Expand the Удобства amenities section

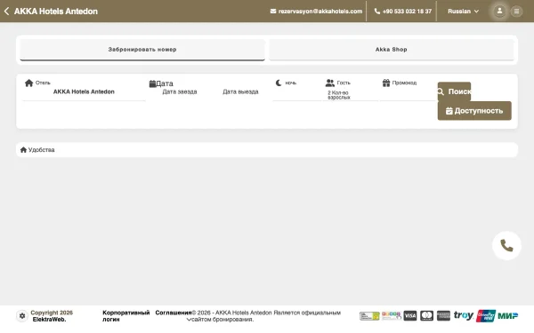click(267, 150)
